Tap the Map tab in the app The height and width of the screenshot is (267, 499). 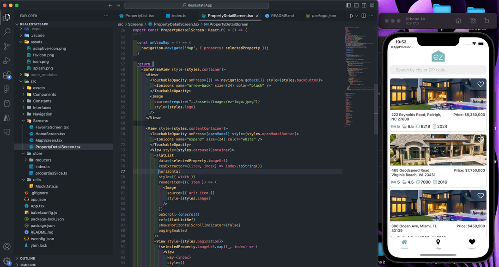438,244
